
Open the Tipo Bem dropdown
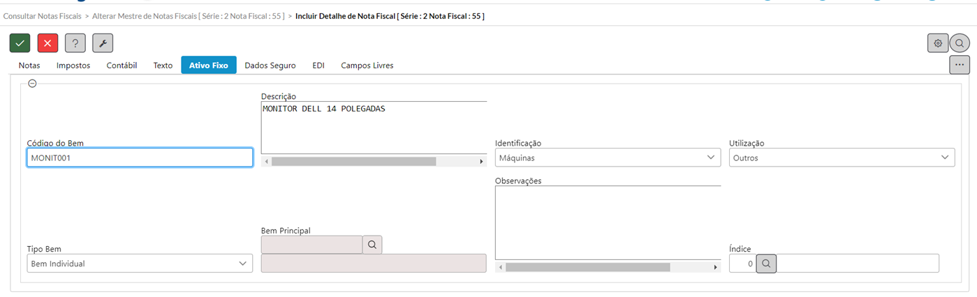(140, 264)
